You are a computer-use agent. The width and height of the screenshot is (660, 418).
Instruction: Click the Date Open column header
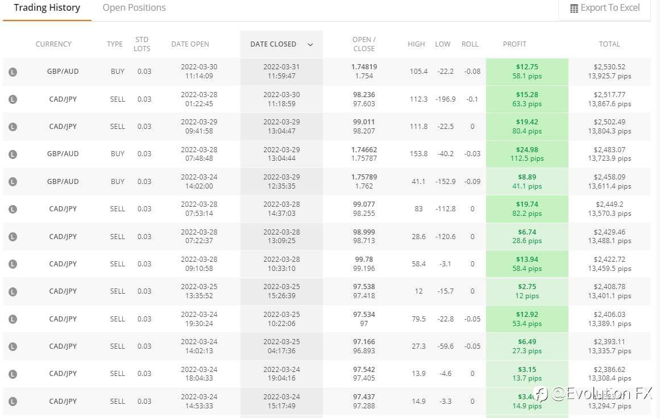click(190, 44)
